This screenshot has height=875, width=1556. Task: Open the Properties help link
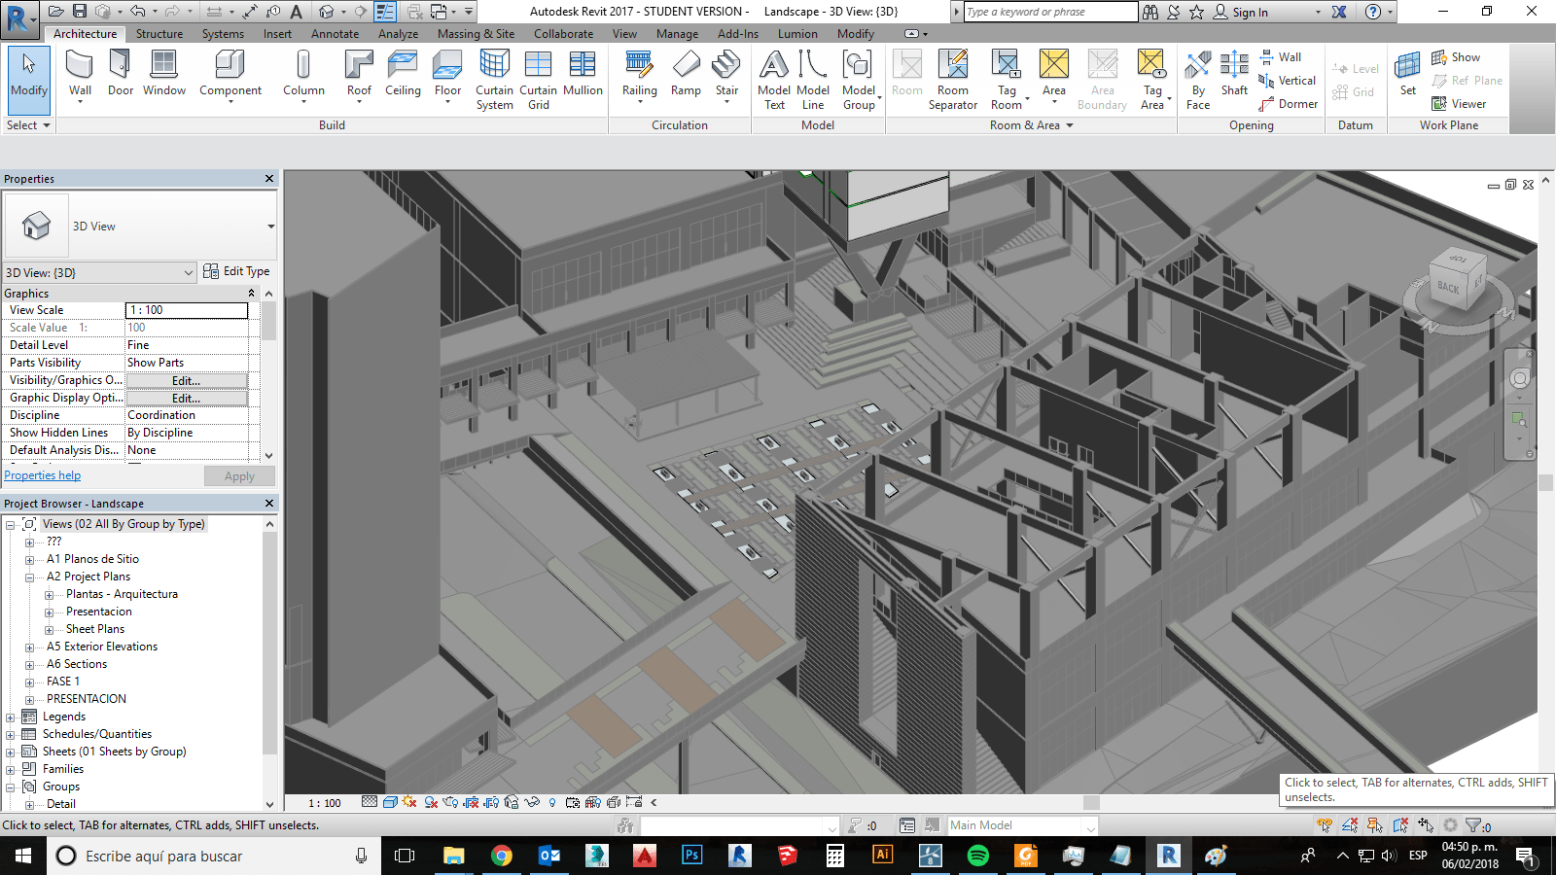[43, 475]
